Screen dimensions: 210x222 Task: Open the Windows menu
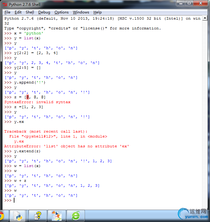pos(81,12)
